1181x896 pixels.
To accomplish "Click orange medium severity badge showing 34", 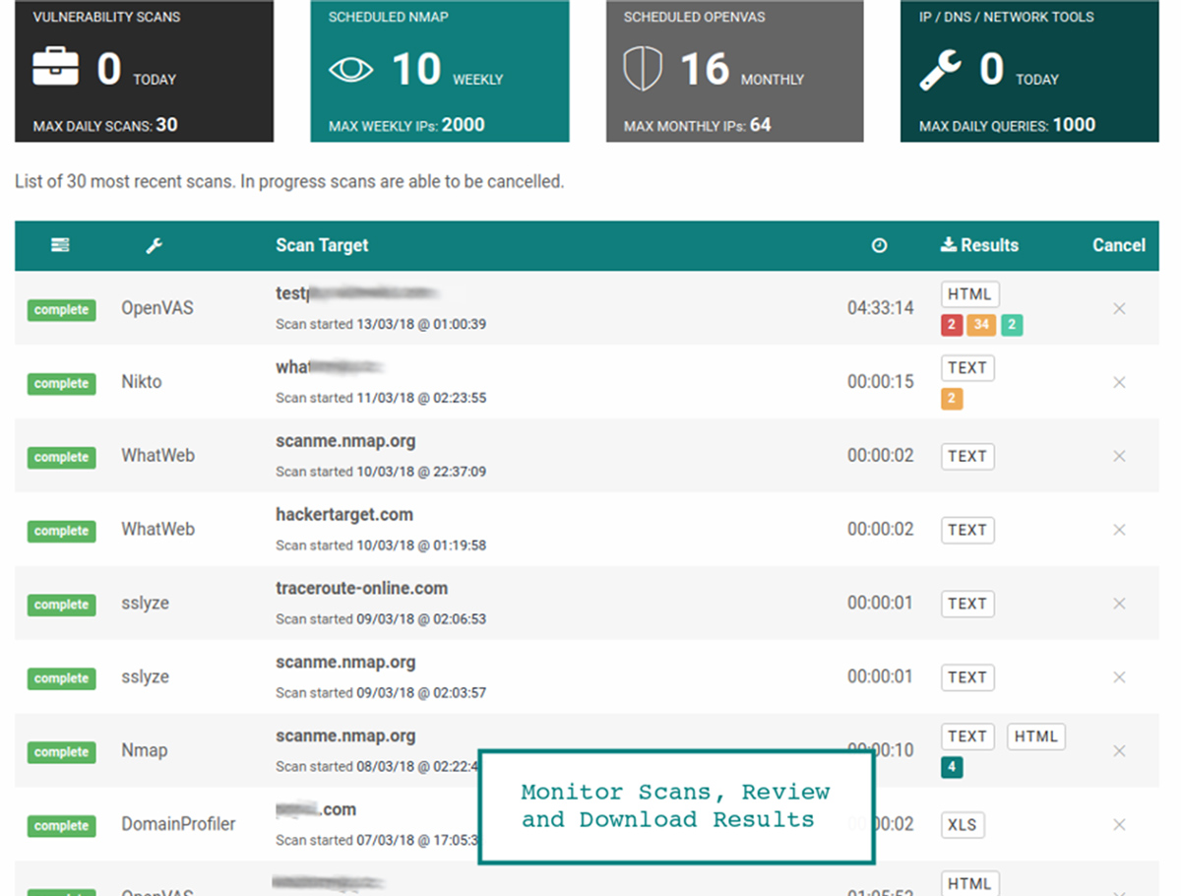I will [x=981, y=325].
